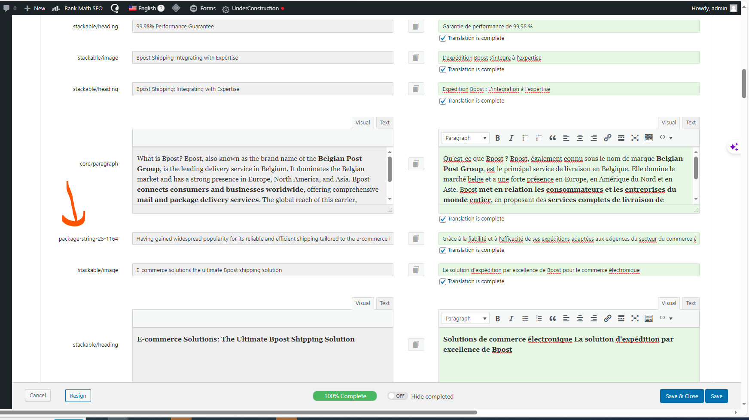Screen dimensions: 749x420
Task: Copy 'E-commerce solutions the ultimate' image source
Action: 416,270
